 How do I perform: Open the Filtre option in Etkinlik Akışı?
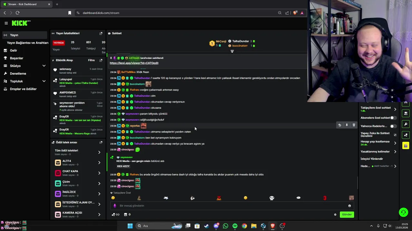point(91,60)
